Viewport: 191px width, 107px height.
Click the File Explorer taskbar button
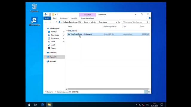(49, 105)
